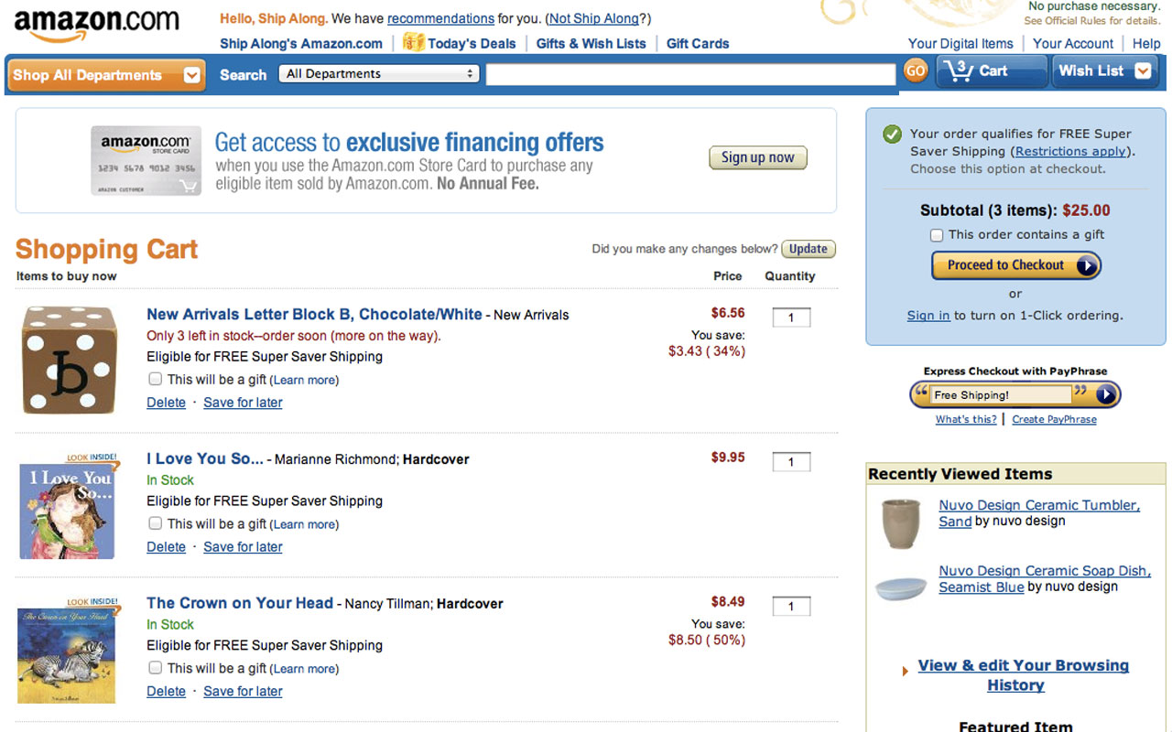Click the search text field
Image resolution: width=1172 pixels, height=732 pixels.
pyautogui.click(x=689, y=75)
